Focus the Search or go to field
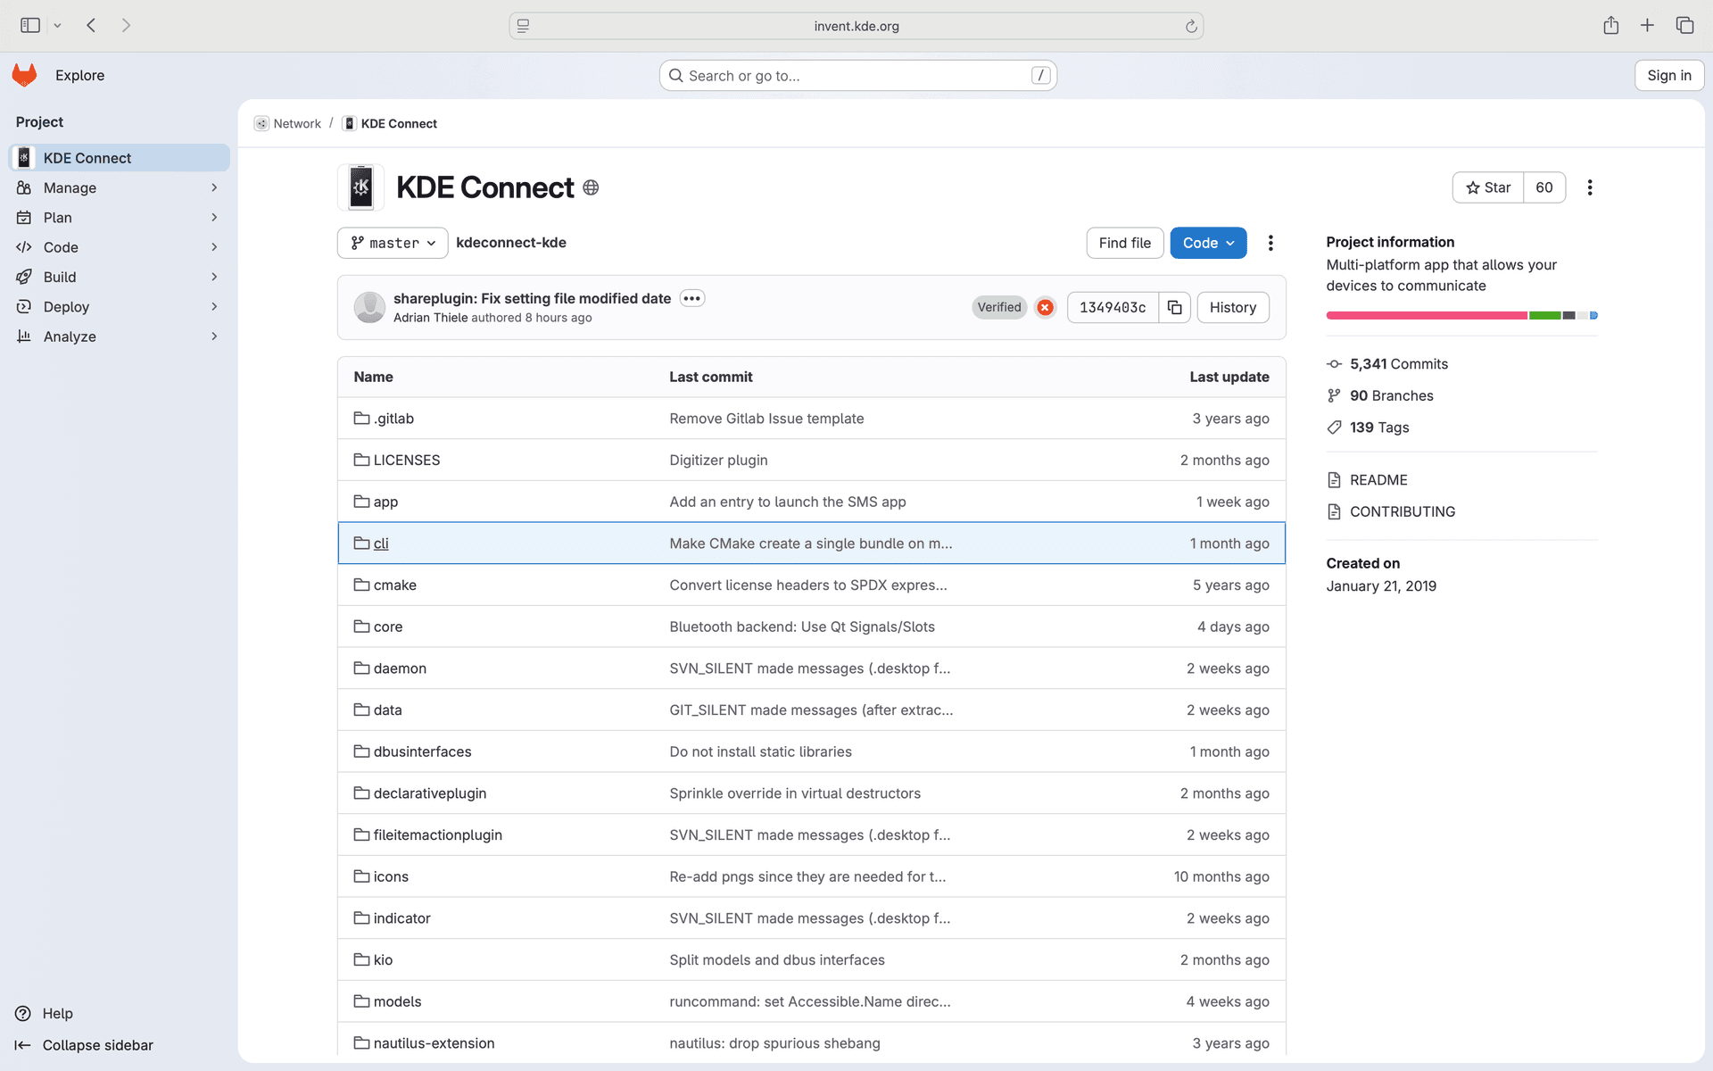This screenshot has height=1071, width=1713. (x=856, y=76)
